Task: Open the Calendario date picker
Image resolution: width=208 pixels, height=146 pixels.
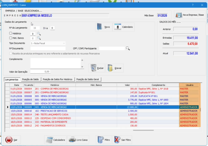Action: [x=124, y=27]
